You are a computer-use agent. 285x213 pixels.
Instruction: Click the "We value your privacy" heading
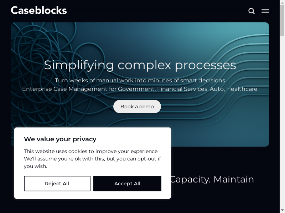click(60, 139)
